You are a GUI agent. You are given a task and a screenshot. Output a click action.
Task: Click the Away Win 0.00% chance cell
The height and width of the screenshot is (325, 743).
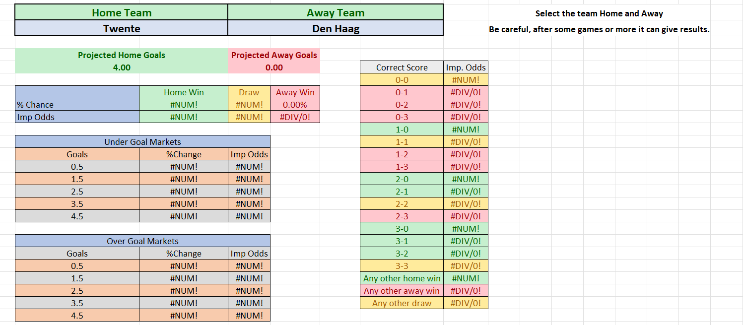tap(295, 105)
